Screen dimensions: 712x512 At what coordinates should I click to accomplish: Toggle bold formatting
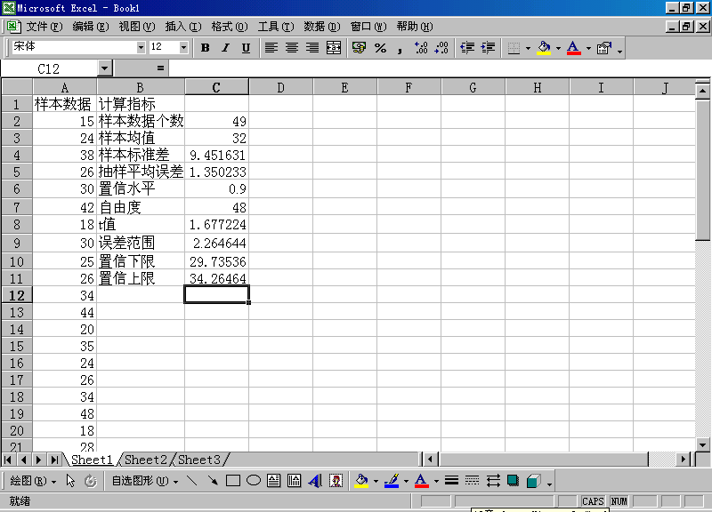(205, 48)
